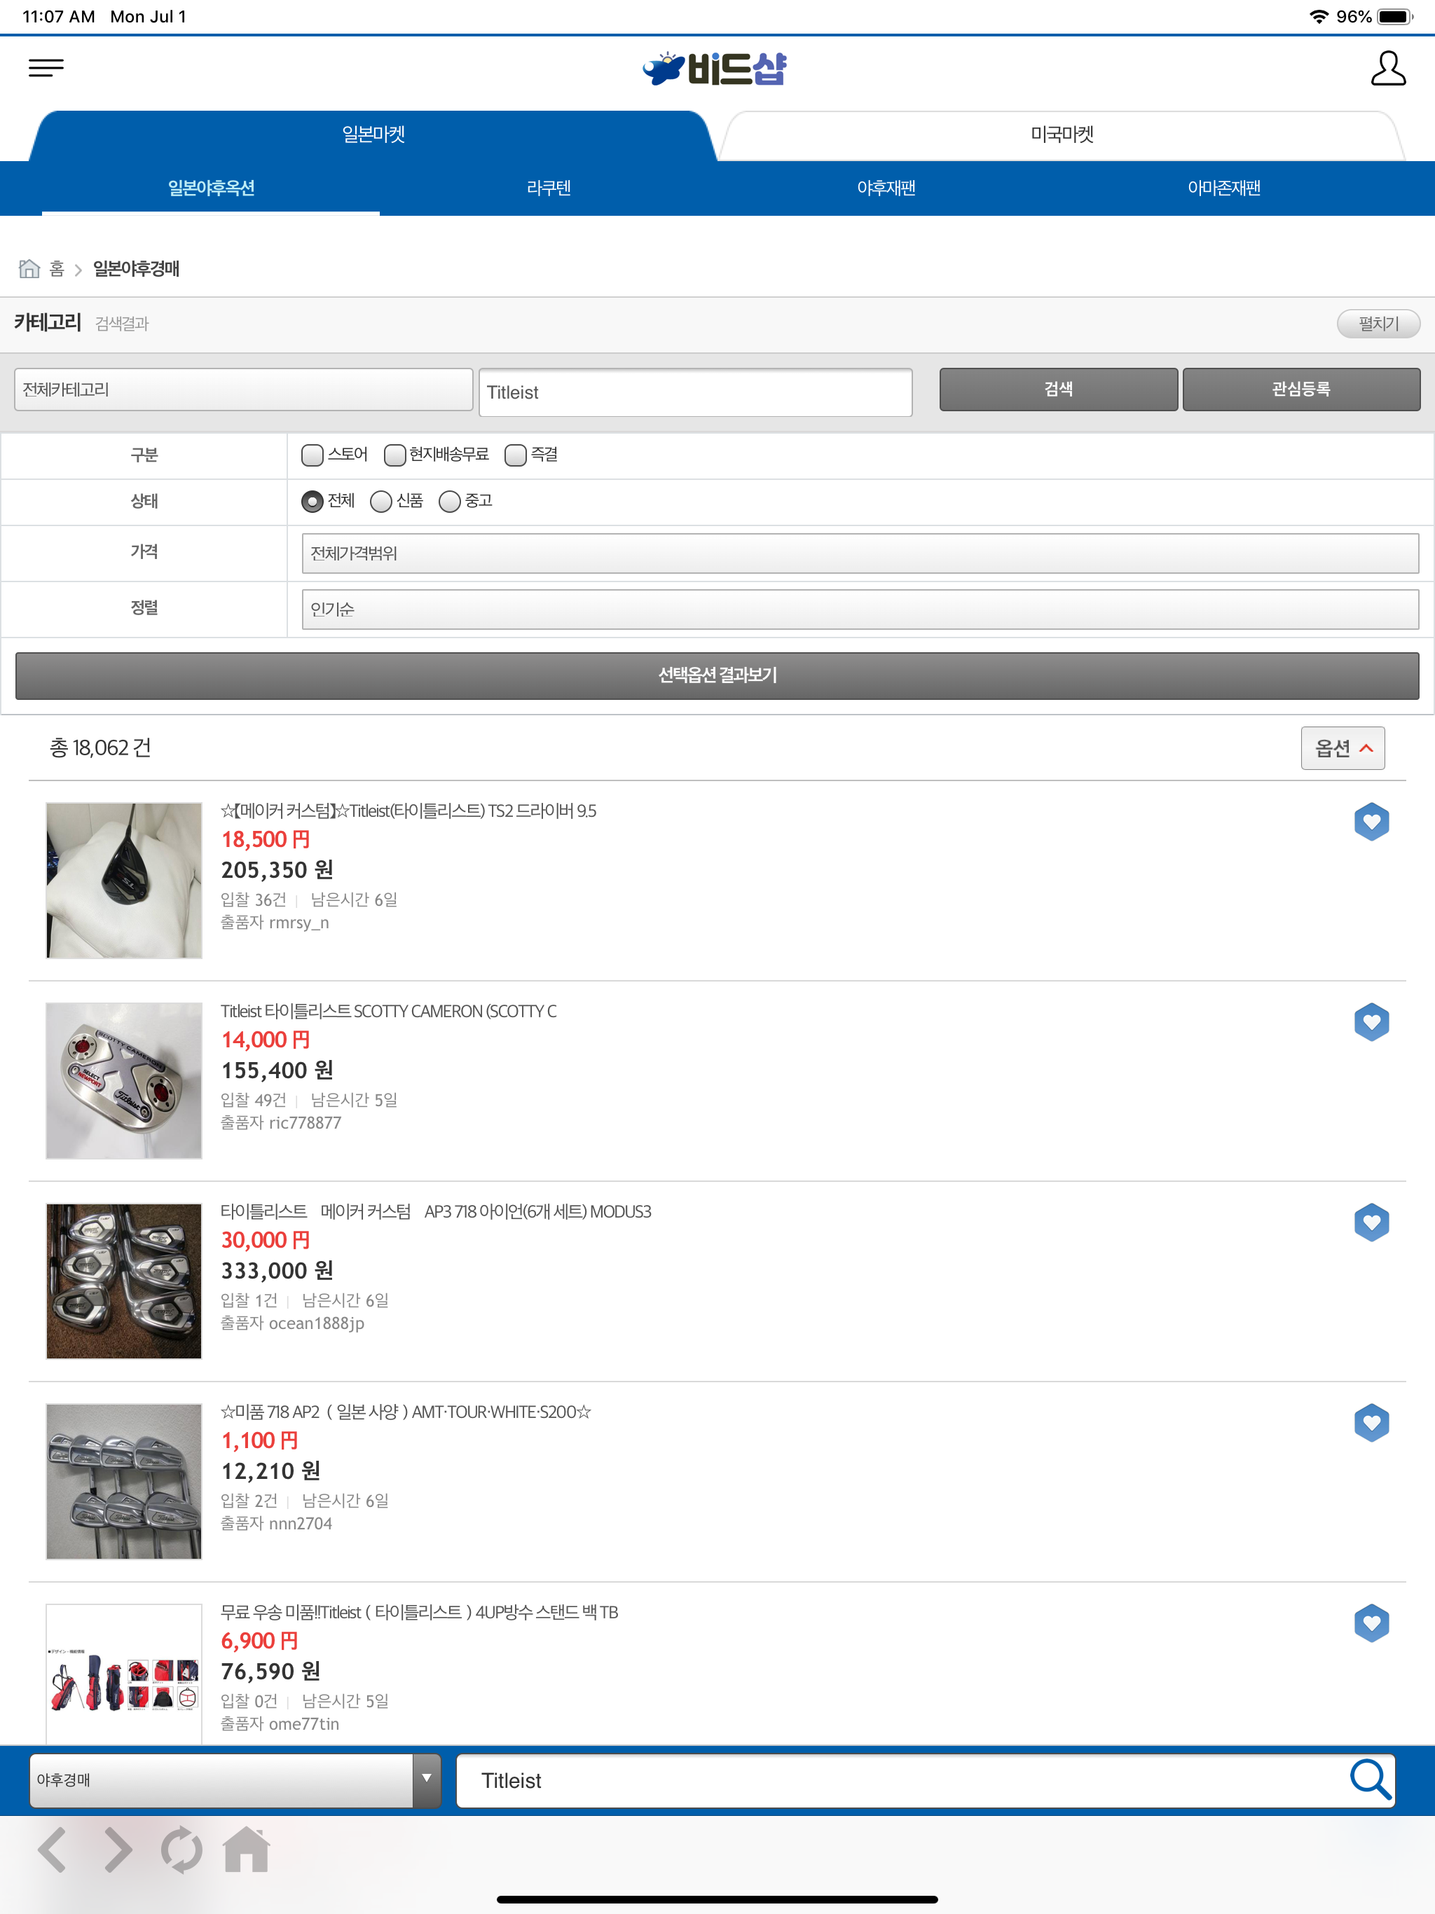Image resolution: width=1435 pixels, height=1914 pixels.
Task: Go back with the browser back arrow
Action: [x=53, y=1850]
